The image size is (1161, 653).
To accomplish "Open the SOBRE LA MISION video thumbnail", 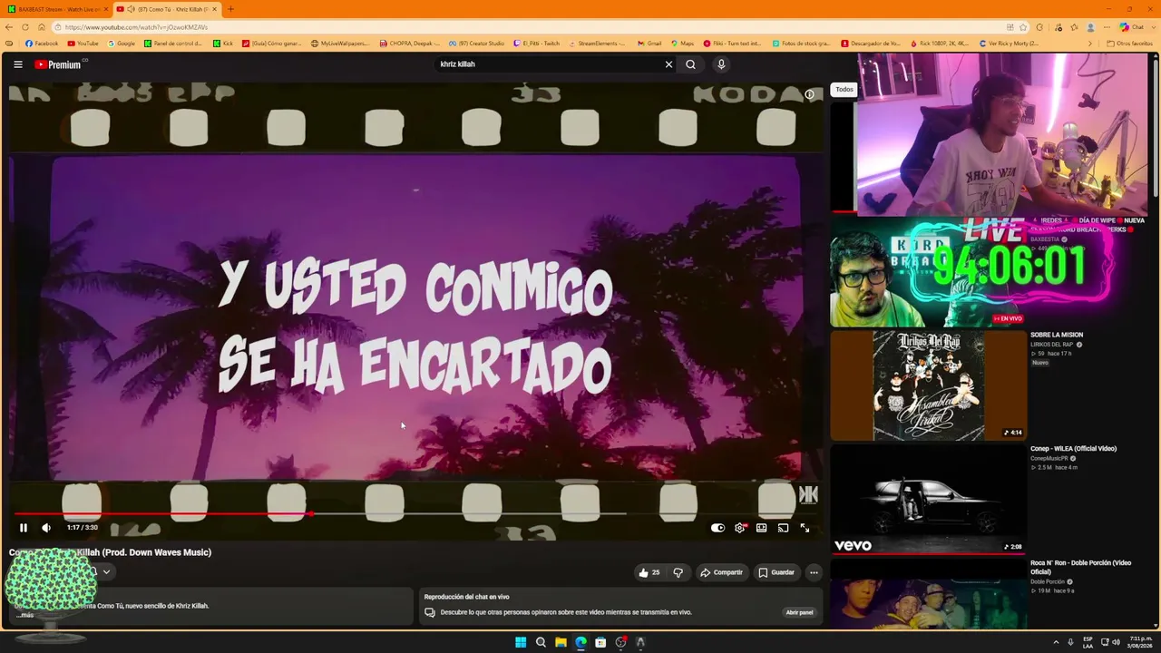I will 928,385.
